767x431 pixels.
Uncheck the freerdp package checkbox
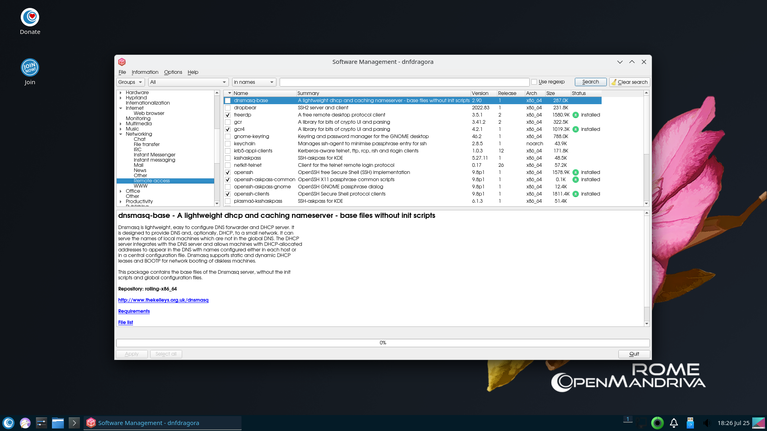228,115
